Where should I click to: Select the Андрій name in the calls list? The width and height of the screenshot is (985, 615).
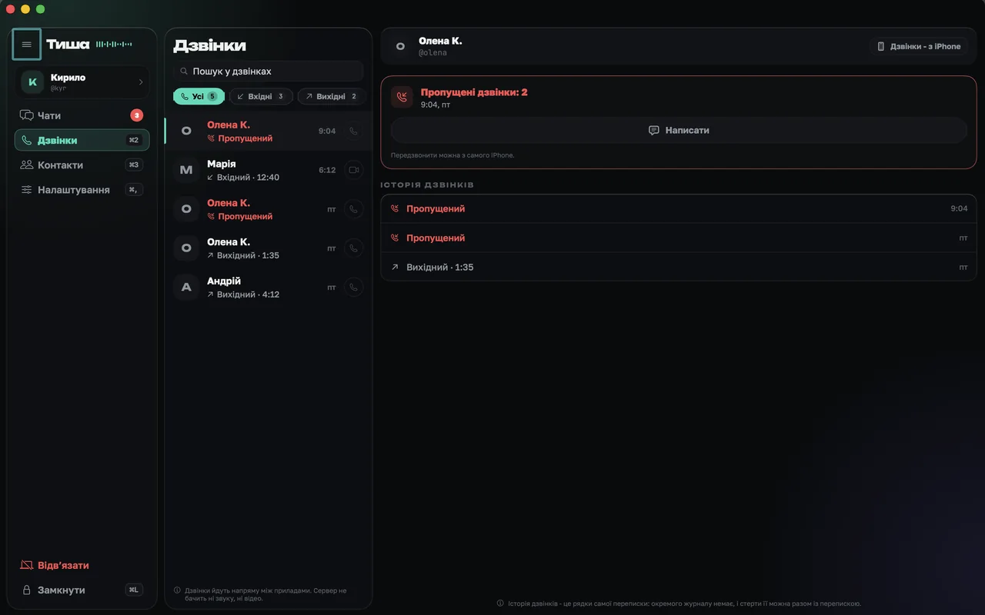pos(224,281)
